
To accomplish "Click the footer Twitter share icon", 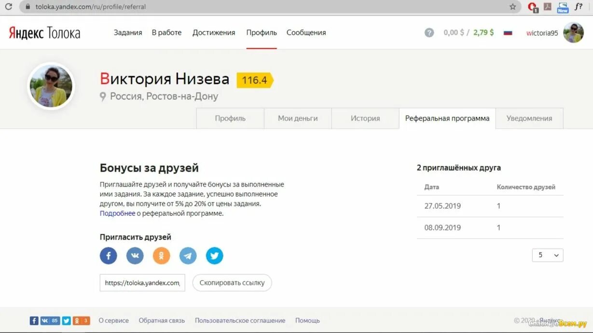I will 67,320.
